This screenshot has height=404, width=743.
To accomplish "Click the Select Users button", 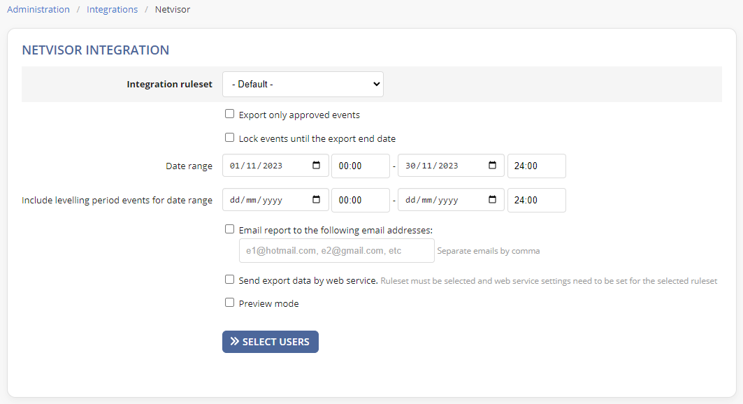I will coord(270,342).
